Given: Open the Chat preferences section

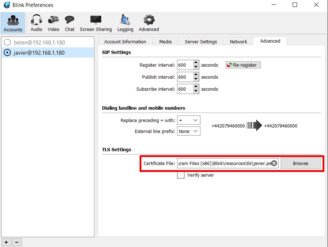Looking at the screenshot, I should point(70,23).
